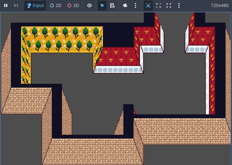Click the red patterned wall in center
The width and height of the screenshot is (232, 165).
tap(118, 56)
